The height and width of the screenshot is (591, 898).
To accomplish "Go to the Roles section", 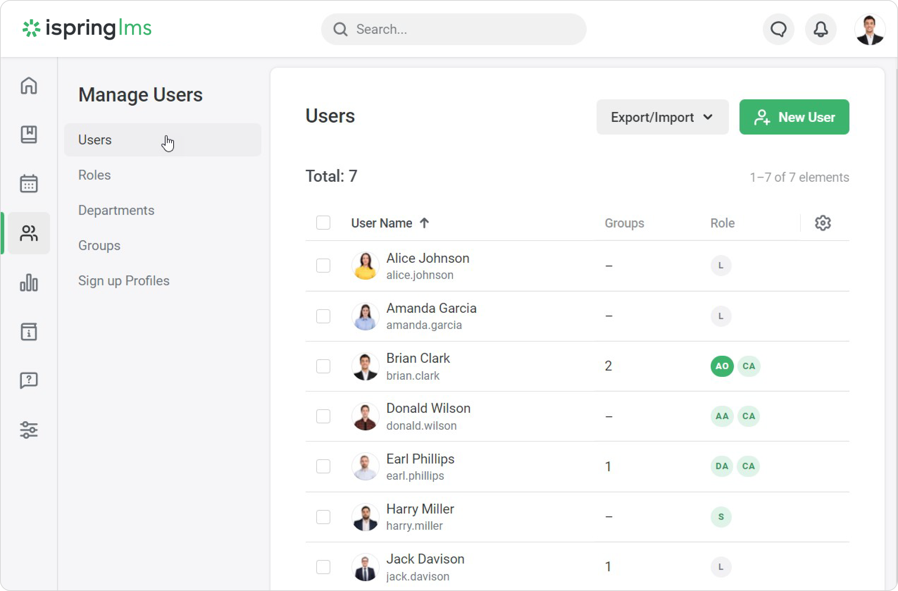I will pyautogui.click(x=94, y=175).
